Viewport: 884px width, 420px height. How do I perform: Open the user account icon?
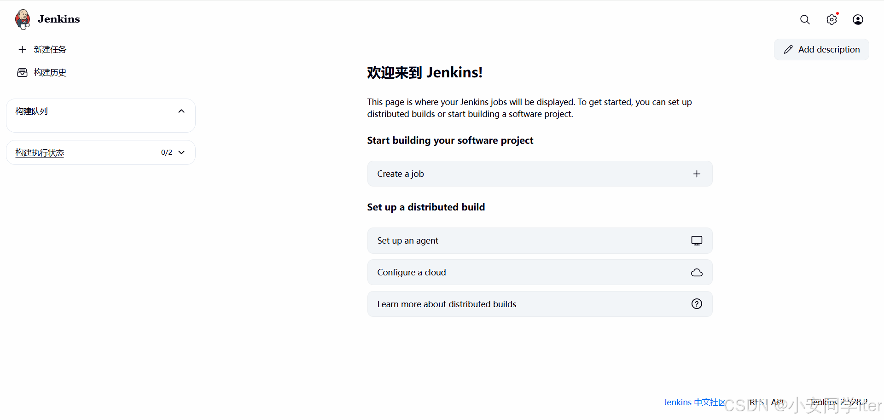[858, 19]
